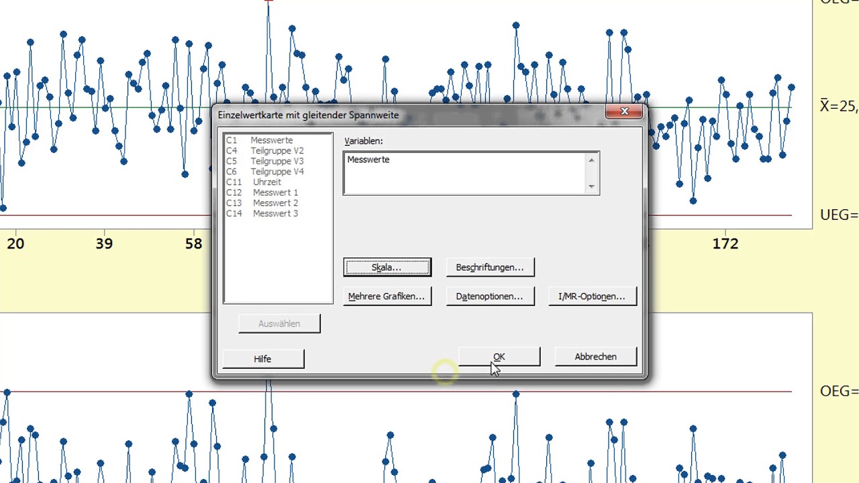859x483 pixels.
Task: Click the X̄=25 mean label
Action: pyautogui.click(x=839, y=106)
